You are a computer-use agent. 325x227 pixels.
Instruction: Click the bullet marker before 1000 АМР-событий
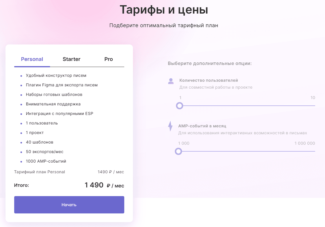pos(21,161)
